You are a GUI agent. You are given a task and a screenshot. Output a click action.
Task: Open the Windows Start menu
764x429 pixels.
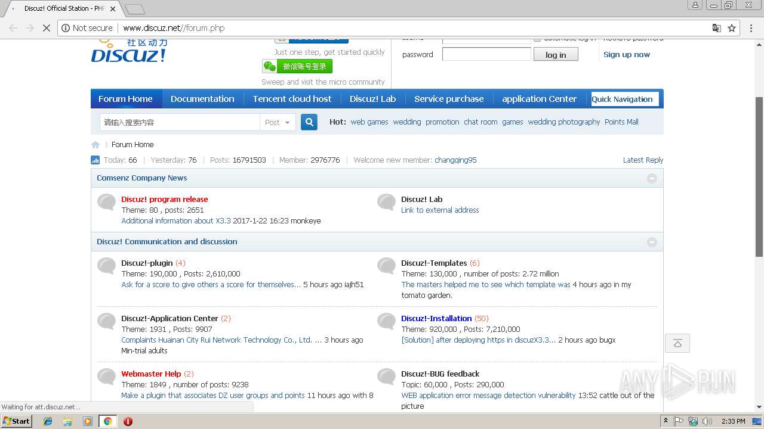pyautogui.click(x=17, y=421)
